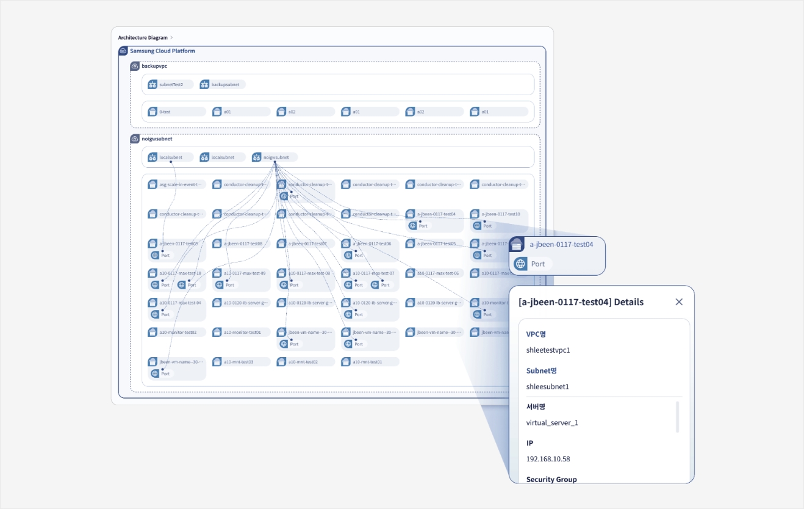Click the a10-monitor-test02 server icon
This screenshot has height=509, width=804.
coord(153,333)
